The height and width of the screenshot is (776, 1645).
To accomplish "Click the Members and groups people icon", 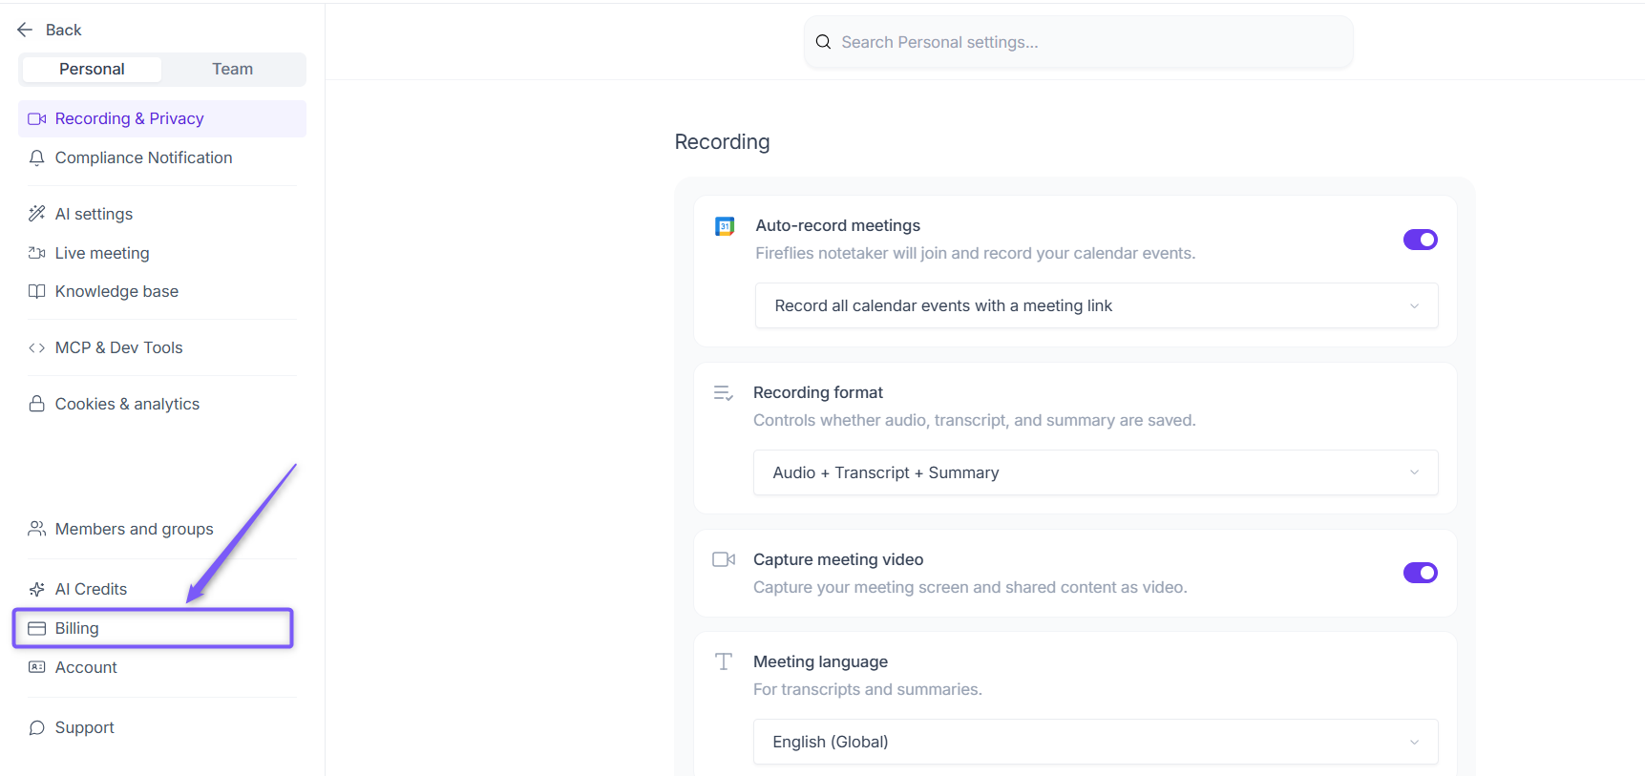I will [x=37, y=529].
